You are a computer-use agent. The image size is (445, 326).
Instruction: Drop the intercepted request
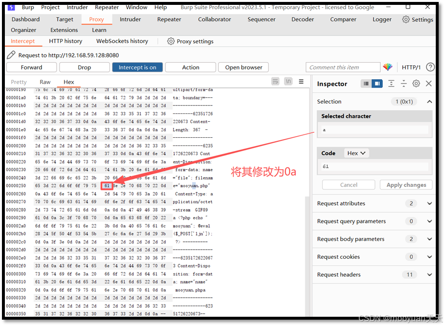pyautogui.click(x=84, y=67)
